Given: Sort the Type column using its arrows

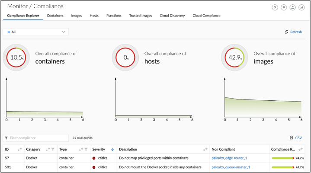Looking at the screenshot, I should coord(81,149).
